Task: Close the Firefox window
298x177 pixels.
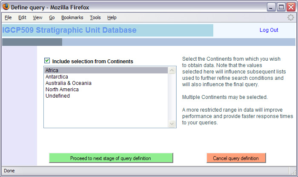Action: tap(291, 7)
